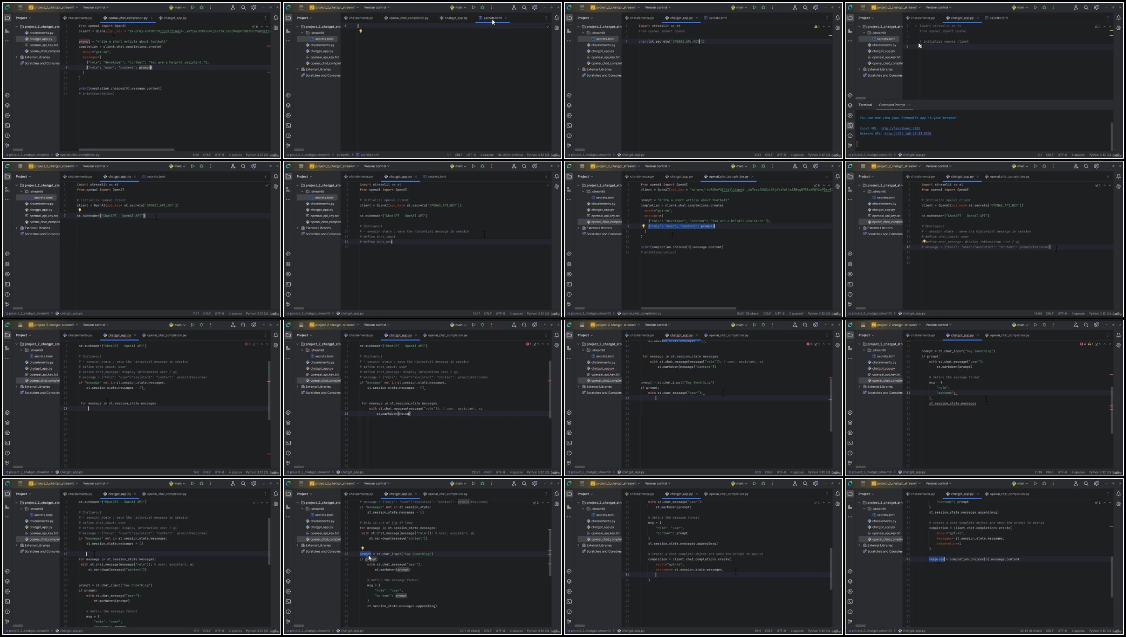
Task: Click the green checkmark in empty secrets.toml editor
Action: coord(547,26)
